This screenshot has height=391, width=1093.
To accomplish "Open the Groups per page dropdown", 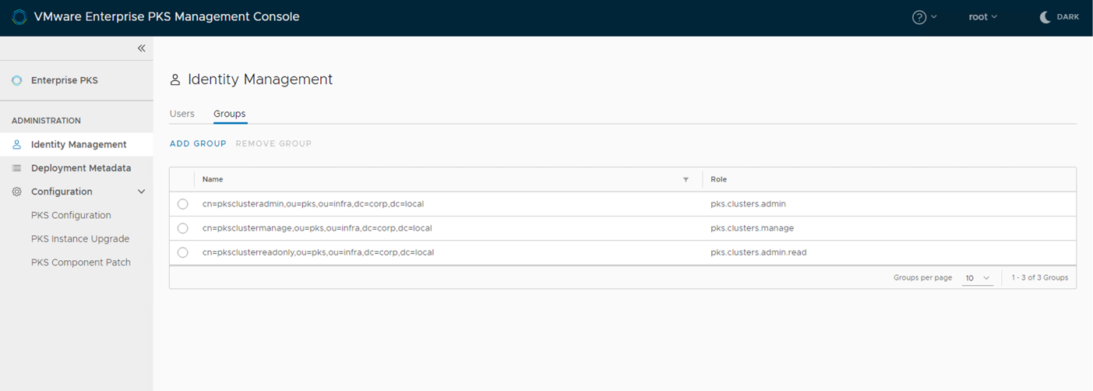I will coord(978,278).
